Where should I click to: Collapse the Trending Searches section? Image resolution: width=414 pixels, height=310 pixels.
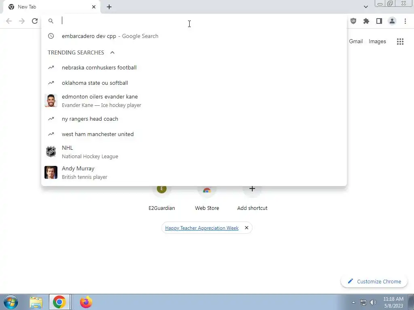click(112, 52)
